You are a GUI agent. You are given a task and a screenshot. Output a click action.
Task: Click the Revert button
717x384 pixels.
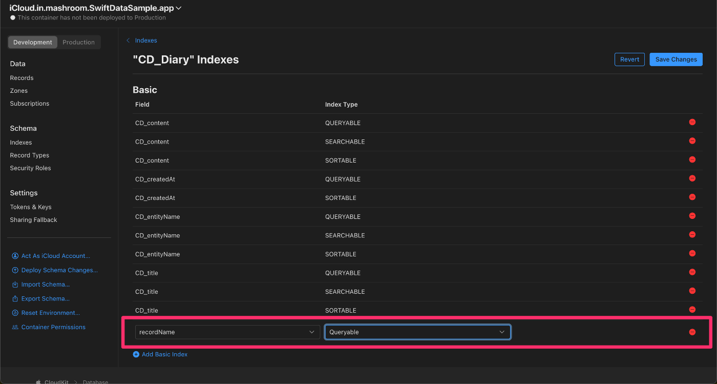point(629,59)
